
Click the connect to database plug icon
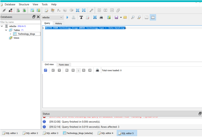(4, 10)
